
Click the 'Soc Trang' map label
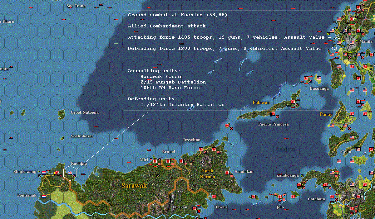(x=76, y=6)
